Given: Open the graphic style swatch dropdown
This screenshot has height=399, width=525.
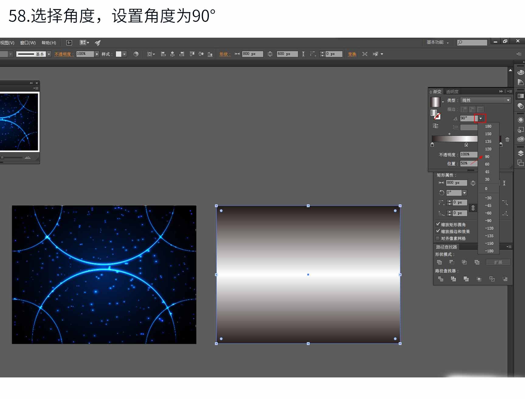Looking at the screenshot, I should click(x=124, y=54).
